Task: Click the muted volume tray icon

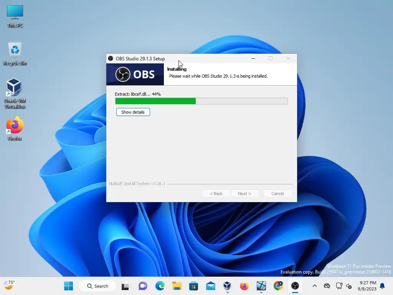Action: click(x=348, y=286)
